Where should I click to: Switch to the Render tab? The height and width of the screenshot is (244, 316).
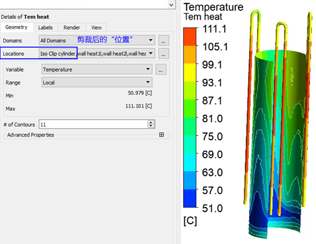click(x=72, y=27)
